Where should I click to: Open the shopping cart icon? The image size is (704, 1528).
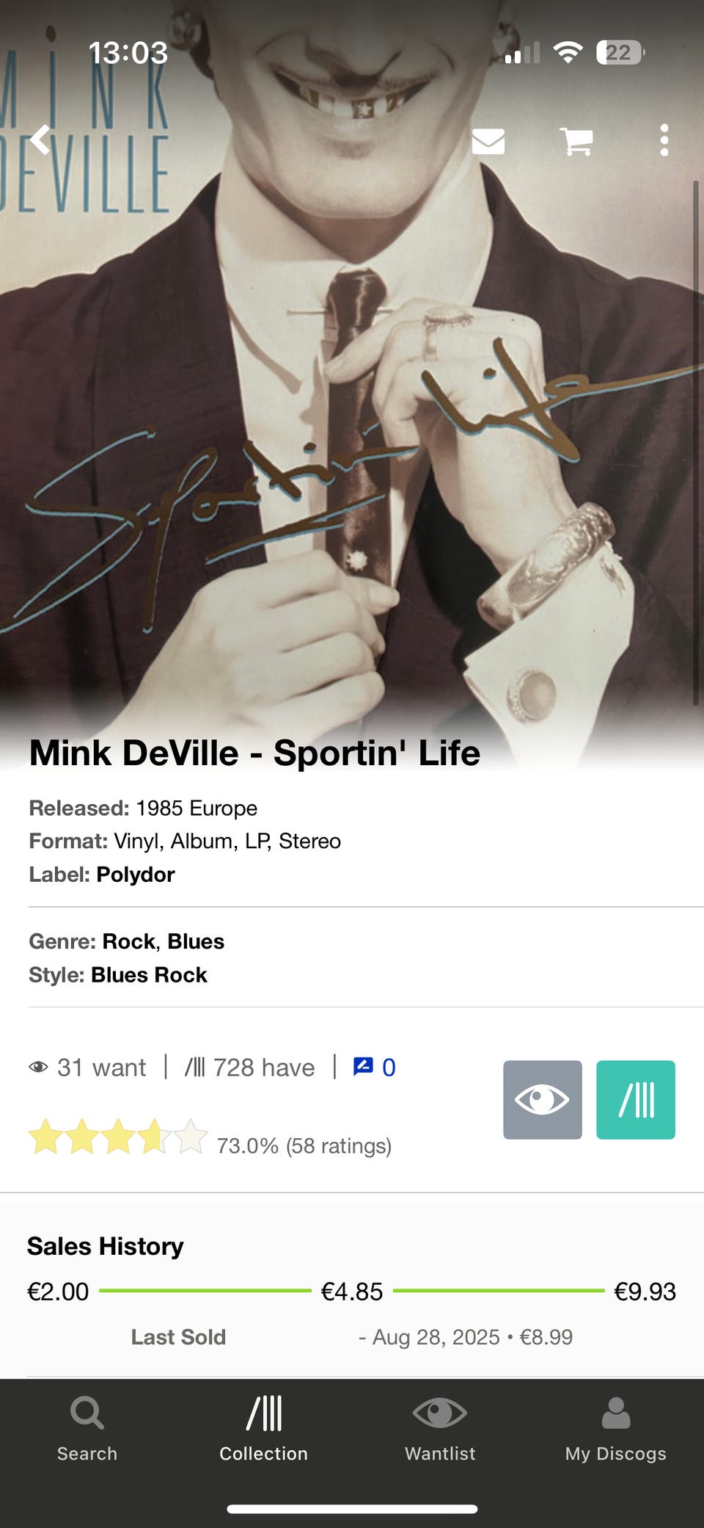pyautogui.click(x=576, y=140)
